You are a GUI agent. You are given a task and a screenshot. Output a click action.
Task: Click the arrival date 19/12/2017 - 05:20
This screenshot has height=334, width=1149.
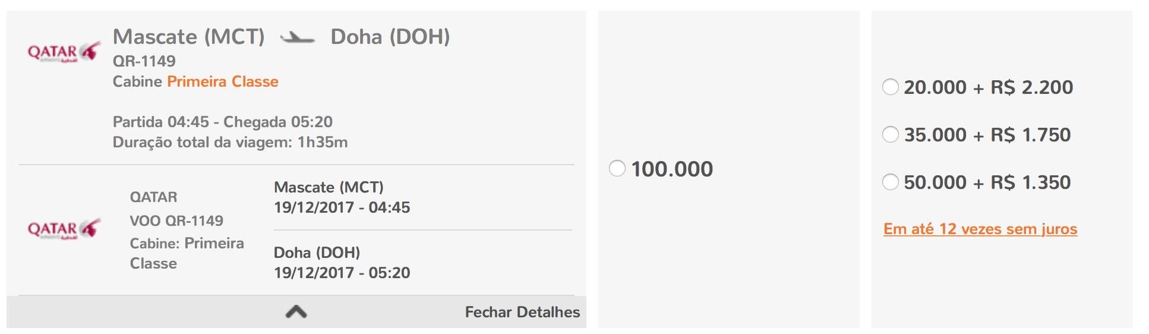[342, 273]
